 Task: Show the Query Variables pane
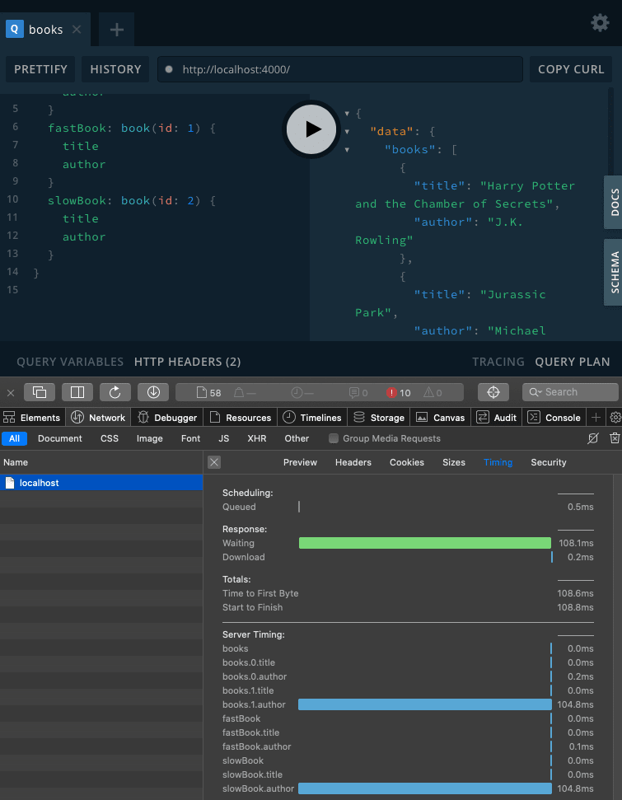70,362
